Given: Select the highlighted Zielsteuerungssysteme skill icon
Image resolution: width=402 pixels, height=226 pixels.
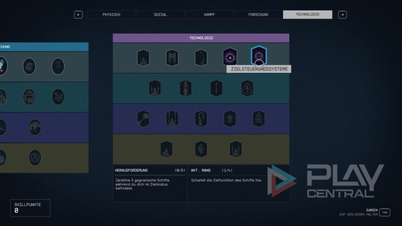Looking at the screenshot, I should (x=258, y=57).
